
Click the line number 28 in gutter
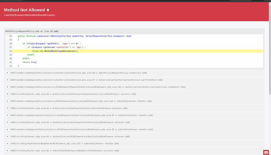11,51
